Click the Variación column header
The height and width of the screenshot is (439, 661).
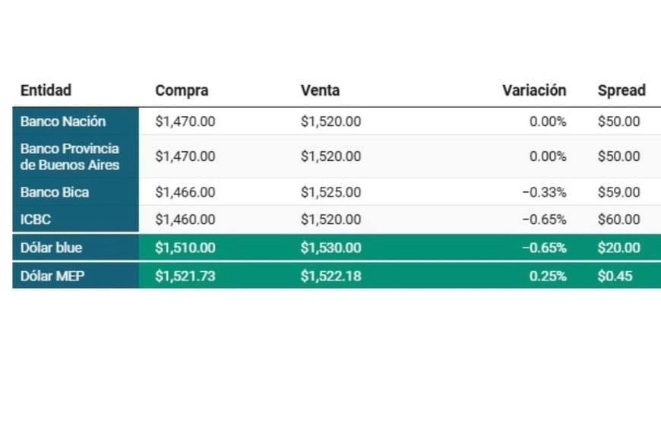click(534, 90)
